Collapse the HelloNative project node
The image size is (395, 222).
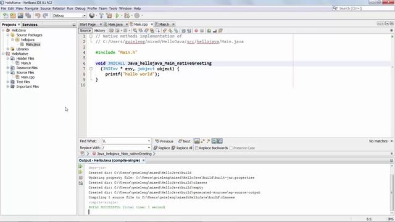[x=4, y=54]
